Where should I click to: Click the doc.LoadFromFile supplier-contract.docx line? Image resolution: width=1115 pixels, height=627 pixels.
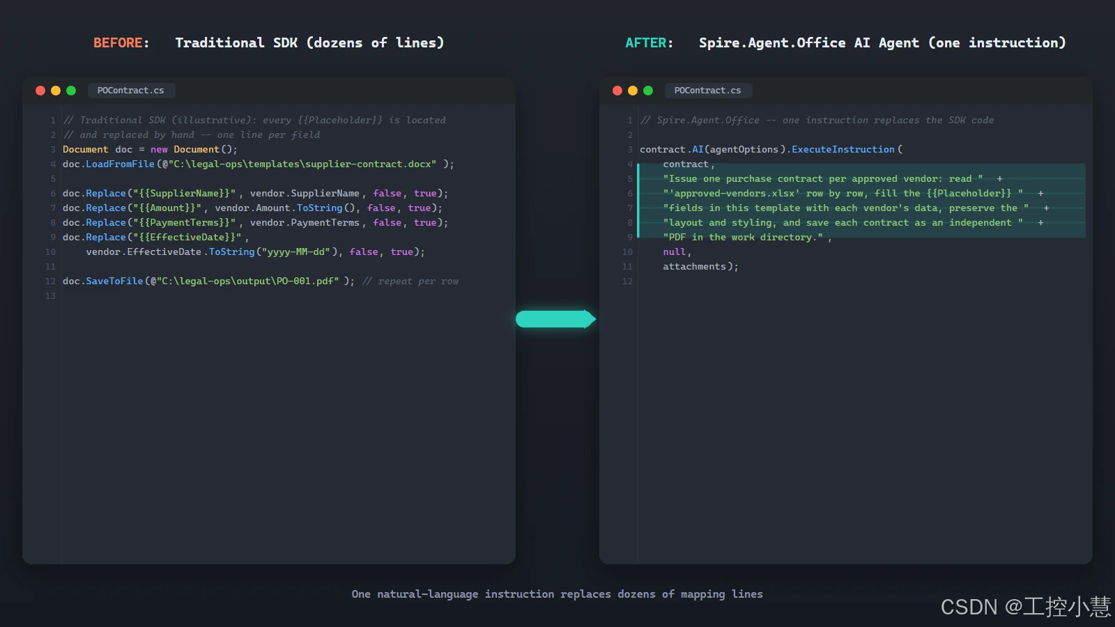tap(258, 164)
